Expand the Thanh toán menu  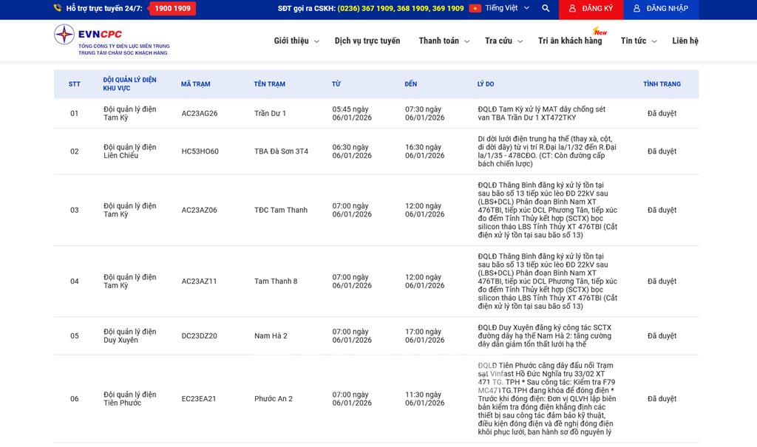point(444,41)
